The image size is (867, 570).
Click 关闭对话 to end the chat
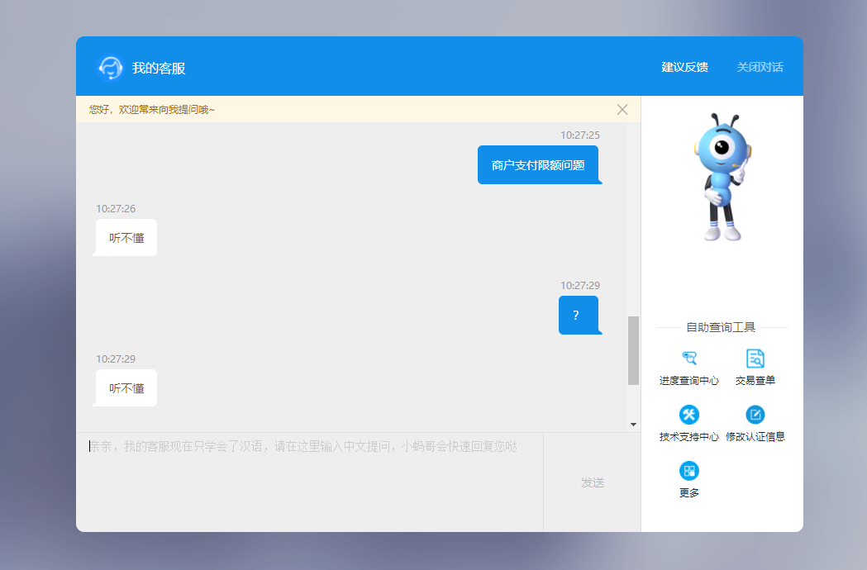click(x=760, y=67)
